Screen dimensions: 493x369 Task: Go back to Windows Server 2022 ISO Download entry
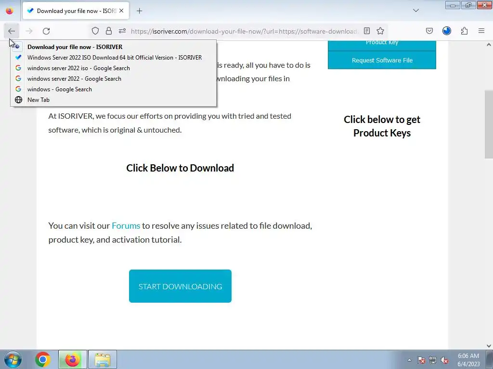(114, 58)
